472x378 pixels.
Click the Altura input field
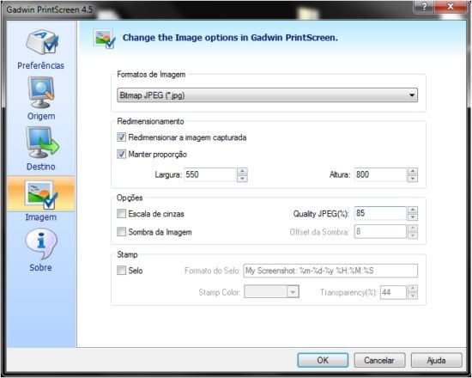click(380, 175)
